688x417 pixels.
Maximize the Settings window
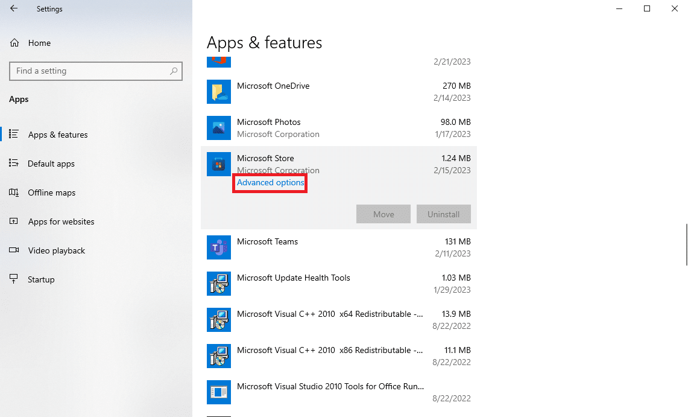pos(647,8)
